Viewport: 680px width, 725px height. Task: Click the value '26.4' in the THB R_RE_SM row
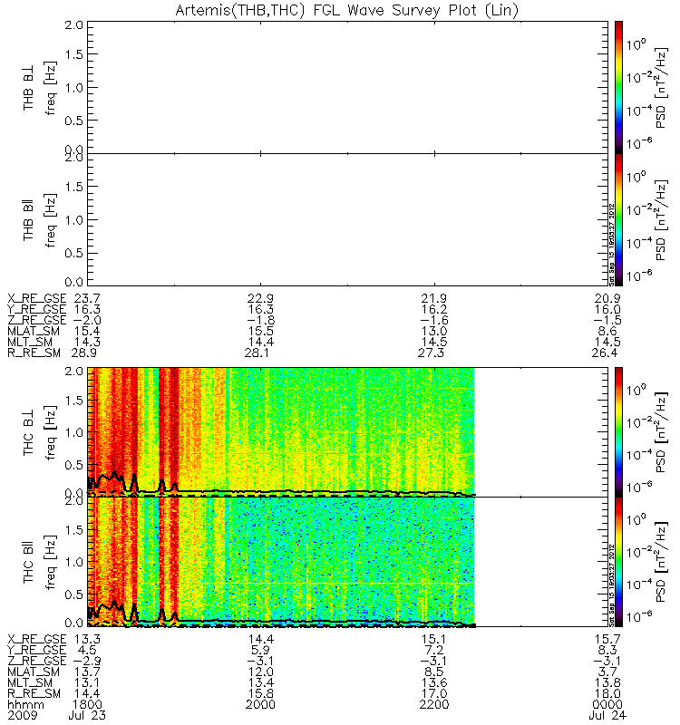coord(605,353)
